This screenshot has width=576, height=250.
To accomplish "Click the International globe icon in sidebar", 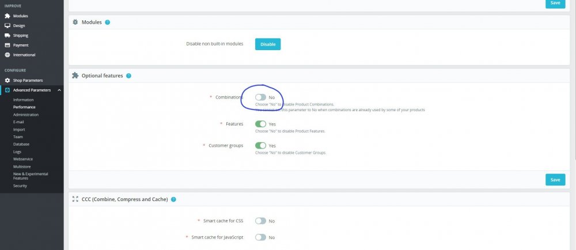I will pyautogui.click(x=7, y=55).
